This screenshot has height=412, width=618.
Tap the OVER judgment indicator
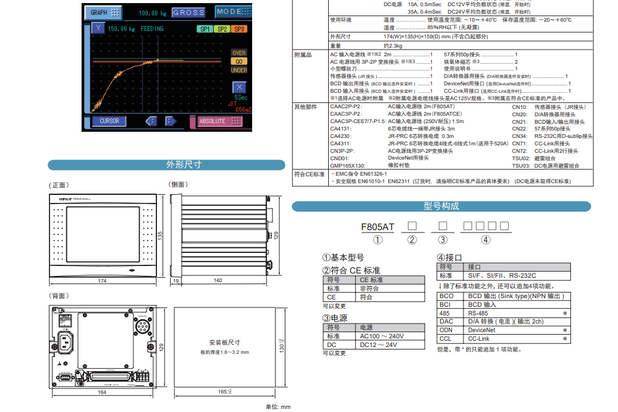point(239,53)
